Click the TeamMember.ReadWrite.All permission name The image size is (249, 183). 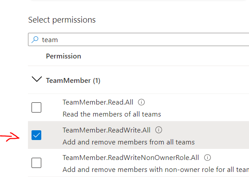107,130
